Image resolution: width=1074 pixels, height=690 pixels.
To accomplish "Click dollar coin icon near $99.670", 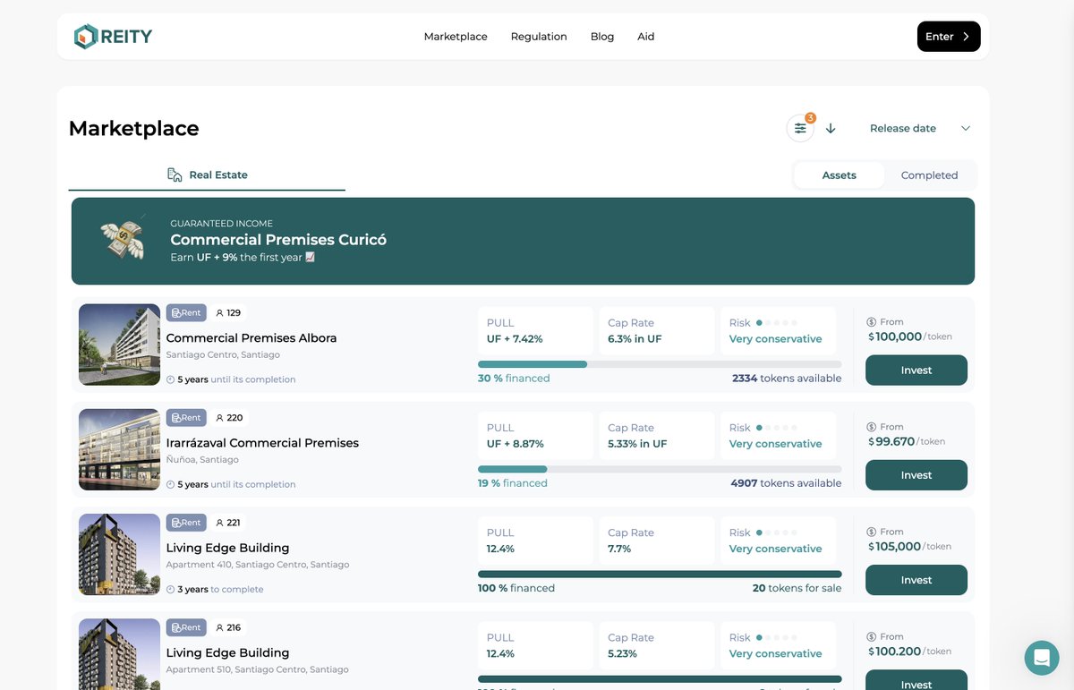I will (872, 427).
